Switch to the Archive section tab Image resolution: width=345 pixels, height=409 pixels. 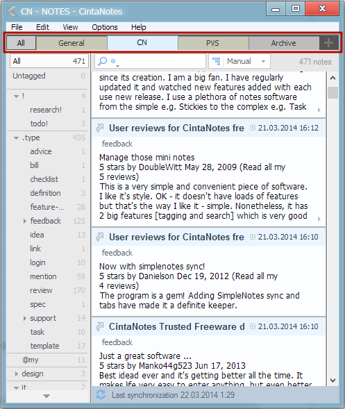[284, 43]
